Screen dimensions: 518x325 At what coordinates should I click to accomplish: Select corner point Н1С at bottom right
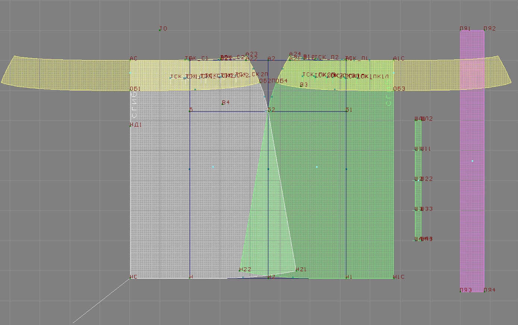pos(394,278)
